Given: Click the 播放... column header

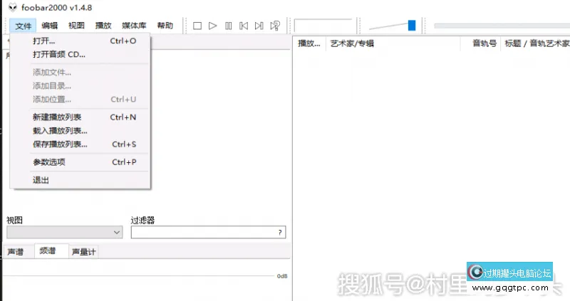Looking at the screenshot, I should [309, 43].
